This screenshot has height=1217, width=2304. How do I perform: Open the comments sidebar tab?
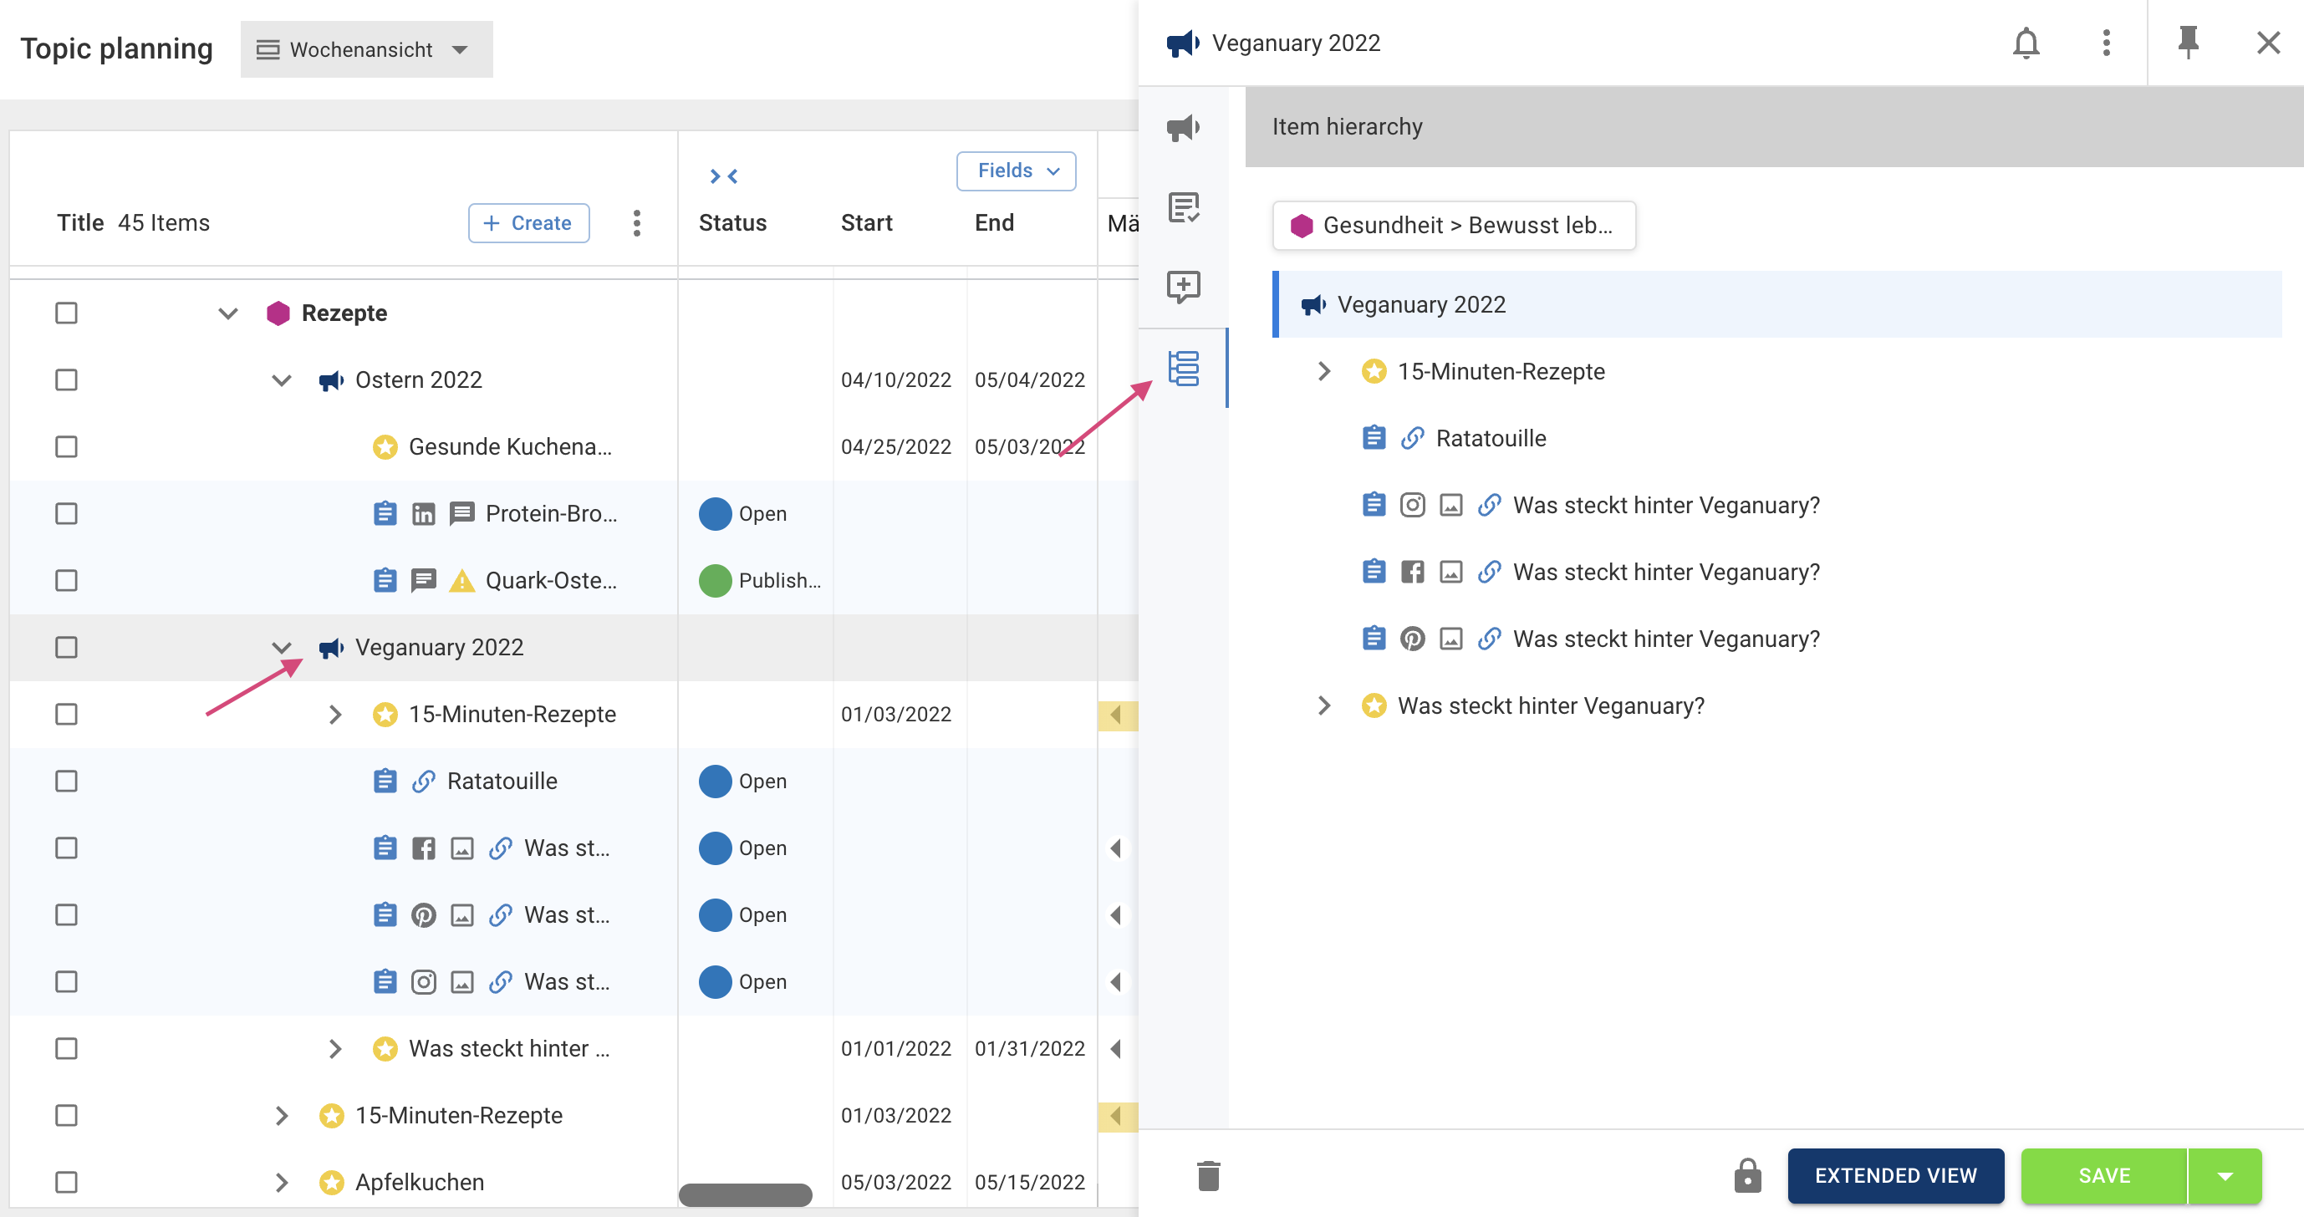pyautogui.click(x=1183, y=287)
